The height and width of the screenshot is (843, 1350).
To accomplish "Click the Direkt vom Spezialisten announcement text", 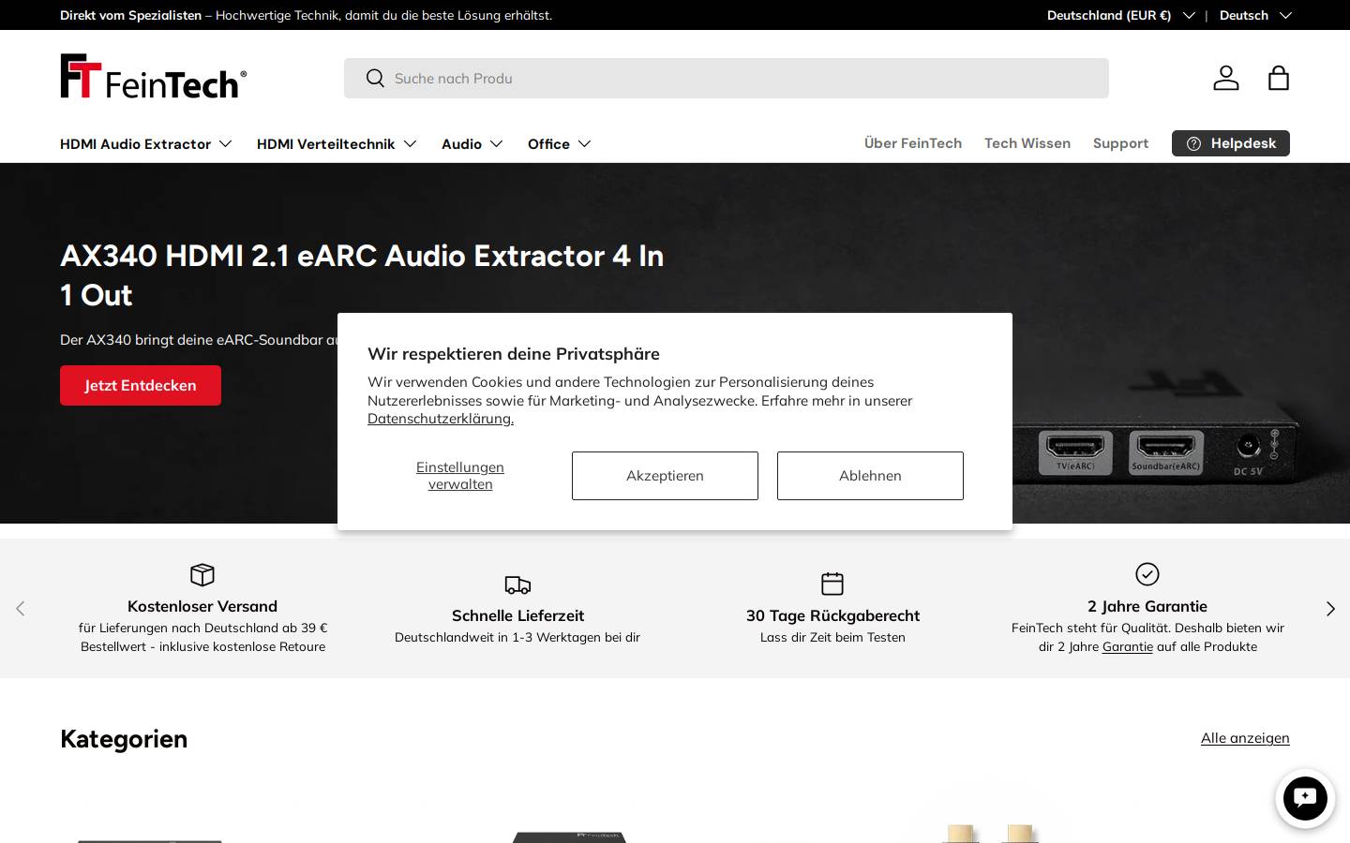I will [x=306, y=15].
